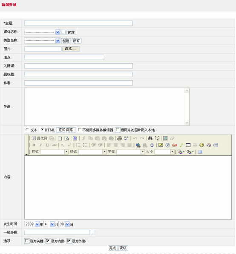Viewport: 236px width, 254px height.
Task: Click the text color icon
Action: tap(181, 152)
